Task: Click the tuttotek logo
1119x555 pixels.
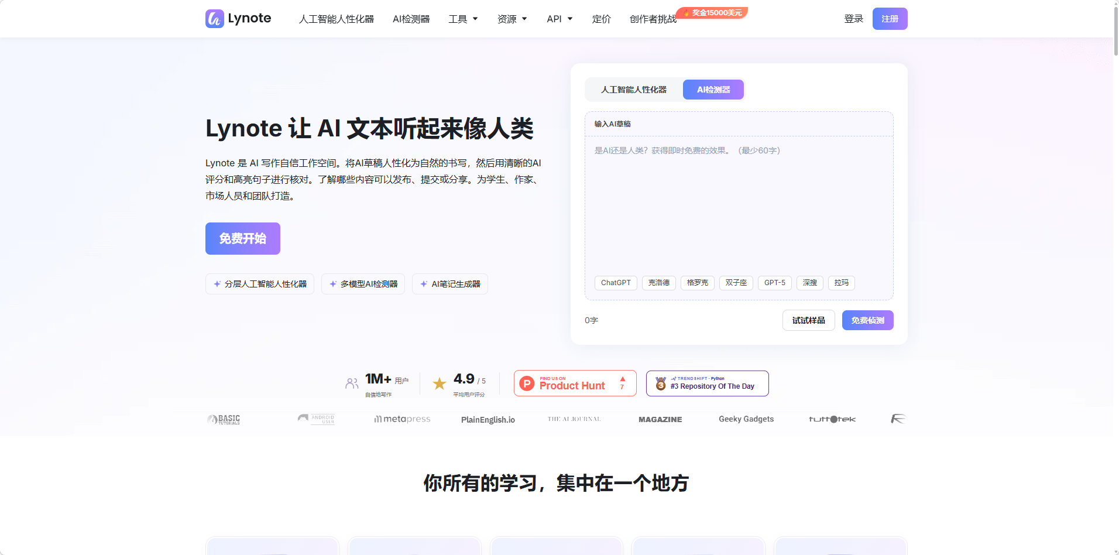Action: (832, 419)
